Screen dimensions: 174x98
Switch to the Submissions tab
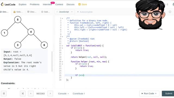tap(46, 12)
